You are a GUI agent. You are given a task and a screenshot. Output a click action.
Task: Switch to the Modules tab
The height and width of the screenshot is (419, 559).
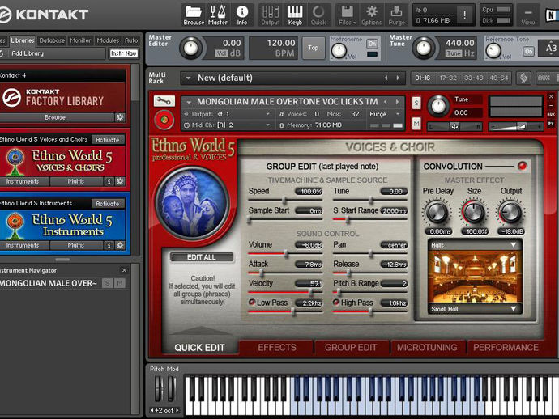[108, 40]
